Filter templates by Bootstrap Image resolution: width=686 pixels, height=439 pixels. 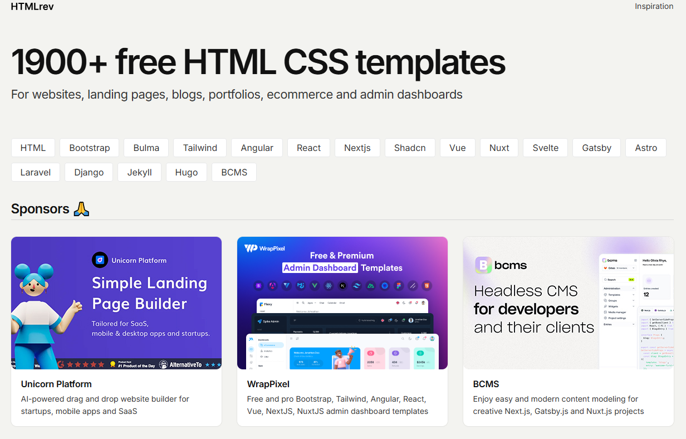pyautogui.click(x=89, y=148)
